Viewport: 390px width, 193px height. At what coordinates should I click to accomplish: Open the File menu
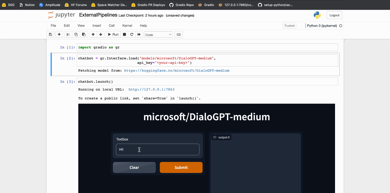click(53, 26)
